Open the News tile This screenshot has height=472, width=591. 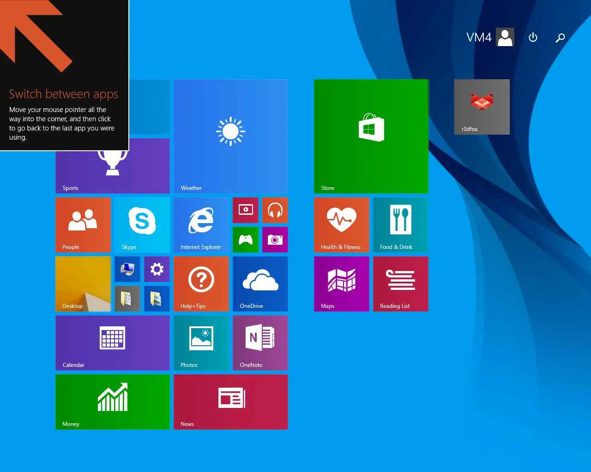point(231,402)
